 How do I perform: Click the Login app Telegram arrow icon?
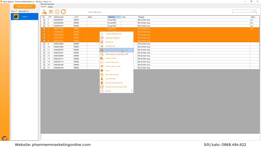102,38
